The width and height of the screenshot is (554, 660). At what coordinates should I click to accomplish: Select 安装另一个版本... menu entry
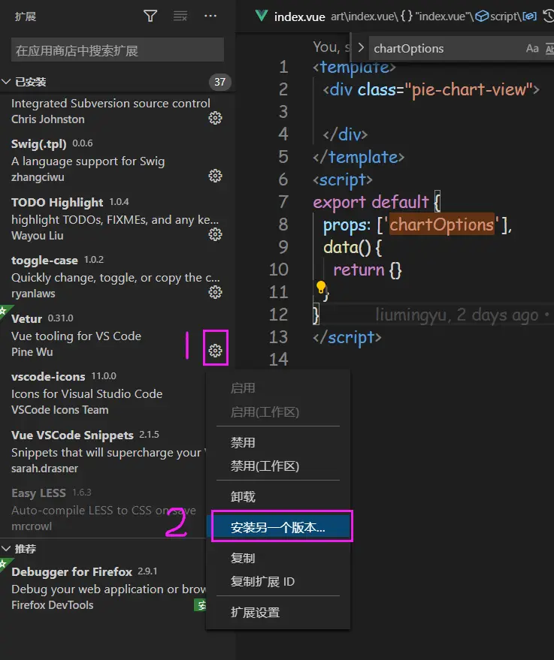point(278,527)
